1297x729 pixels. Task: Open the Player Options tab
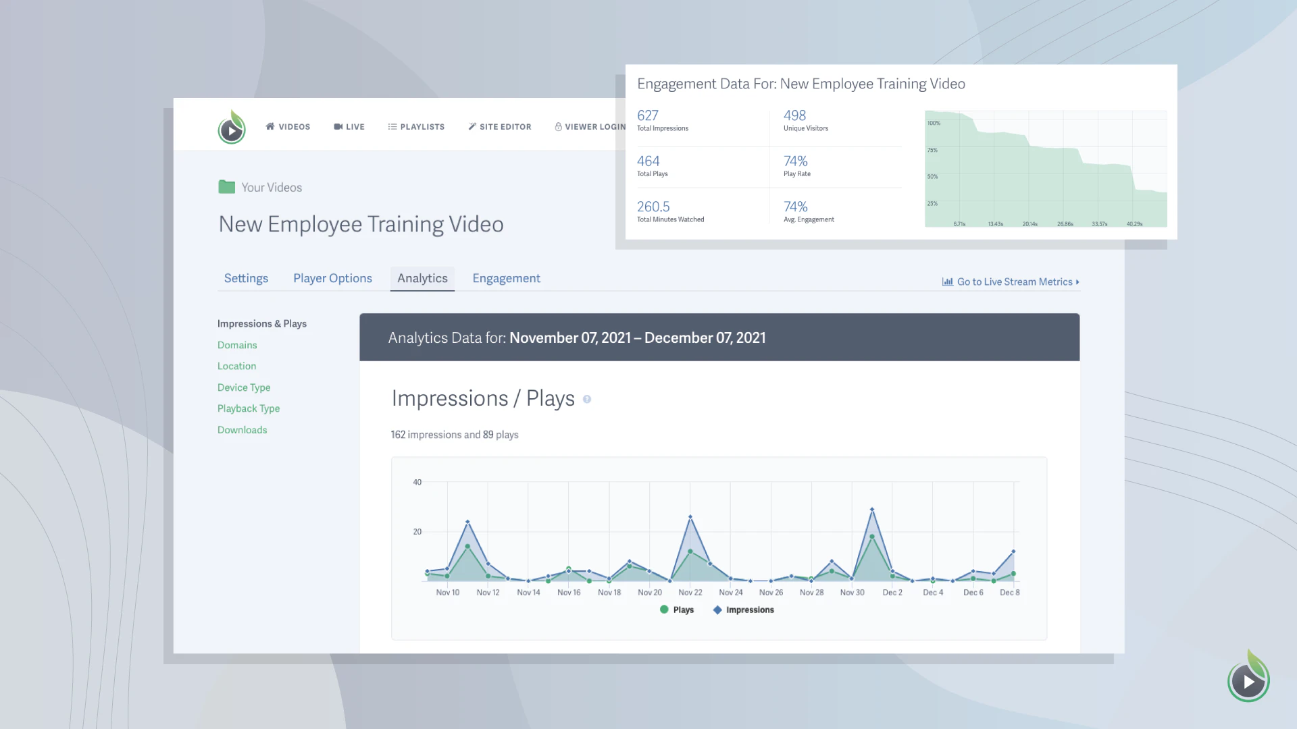click(x=332, y=278)
